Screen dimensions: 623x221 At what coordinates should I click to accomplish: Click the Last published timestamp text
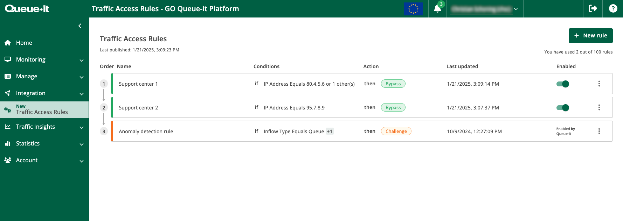(139, 50)
